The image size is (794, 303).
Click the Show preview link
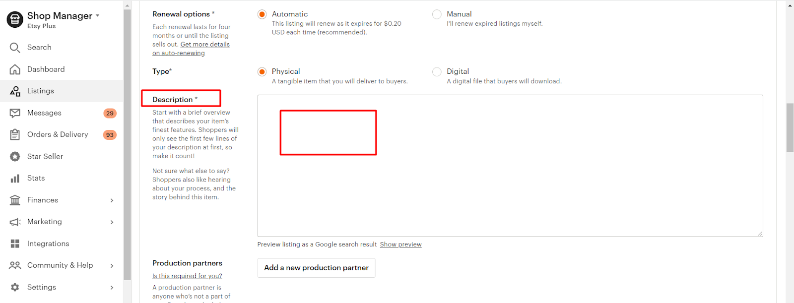400,244
